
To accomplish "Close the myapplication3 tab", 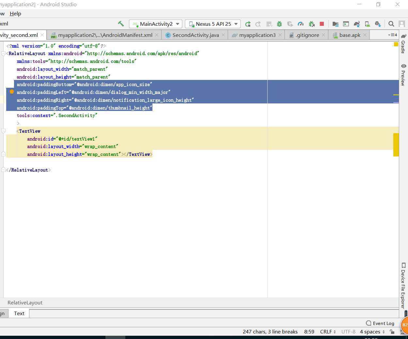I will pos(280,35).
